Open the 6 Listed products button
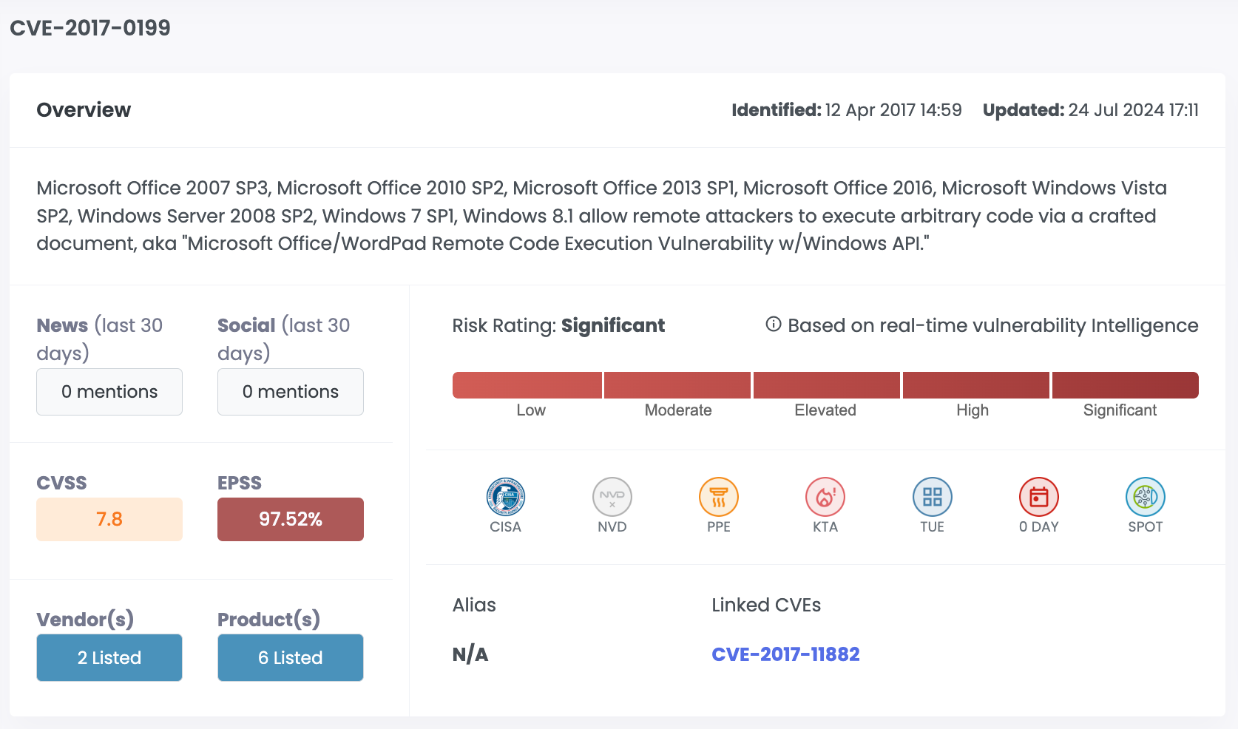The image size is (1238, 729). coord(291,657)
